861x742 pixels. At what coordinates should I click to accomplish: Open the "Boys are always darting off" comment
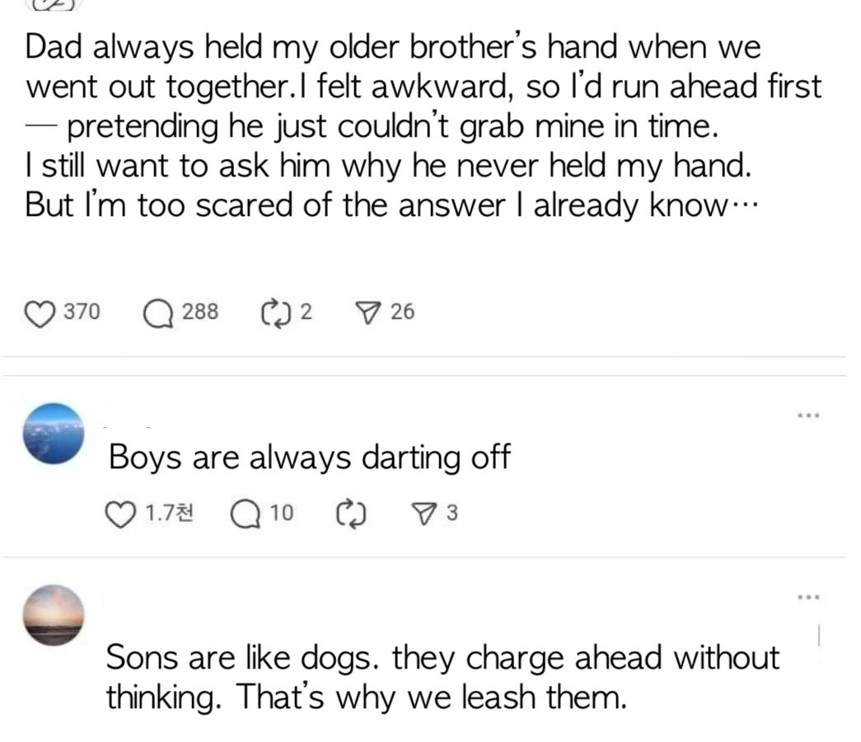point(310,457)
